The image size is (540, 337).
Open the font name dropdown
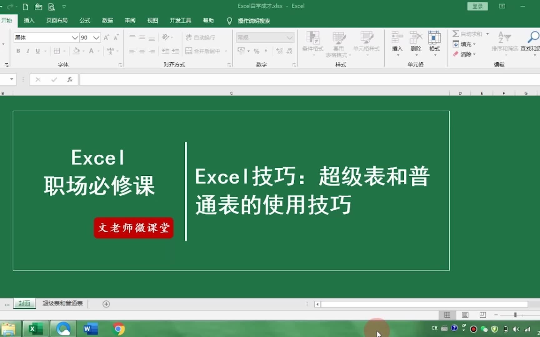75,37
